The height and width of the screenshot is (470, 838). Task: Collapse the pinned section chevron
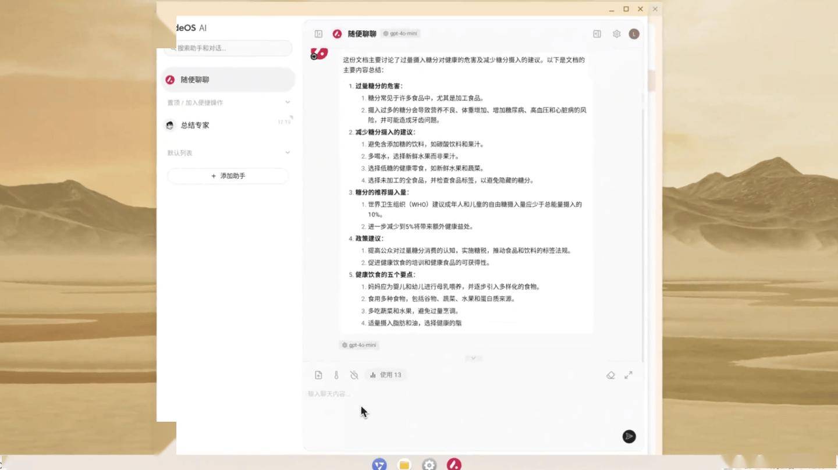pos(287,102)
